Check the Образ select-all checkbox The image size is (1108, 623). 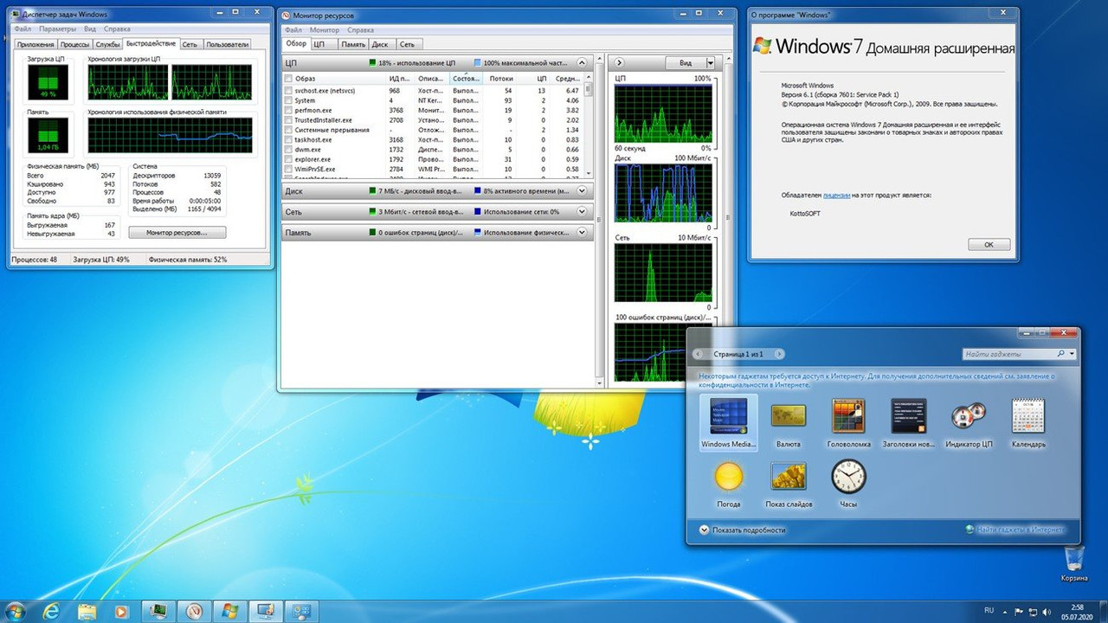(288, 79)
